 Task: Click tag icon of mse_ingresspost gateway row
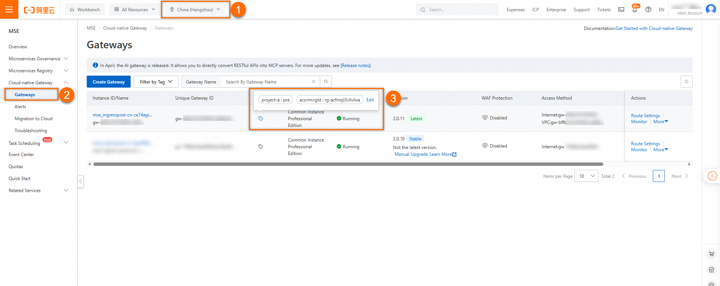pyautogui.click(x=261, y=119)
